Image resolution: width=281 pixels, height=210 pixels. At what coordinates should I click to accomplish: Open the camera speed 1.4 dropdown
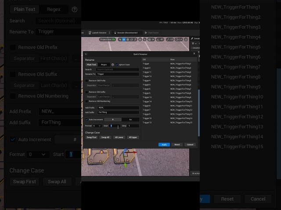180,39
